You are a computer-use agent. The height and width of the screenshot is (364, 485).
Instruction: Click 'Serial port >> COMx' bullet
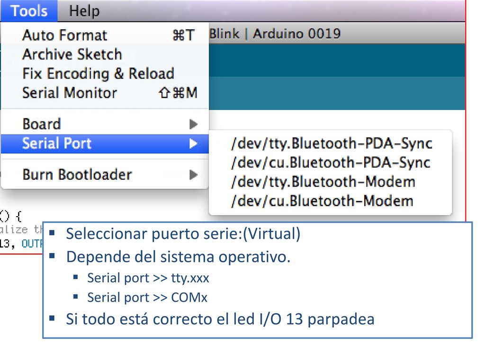[x=147, y=298]
